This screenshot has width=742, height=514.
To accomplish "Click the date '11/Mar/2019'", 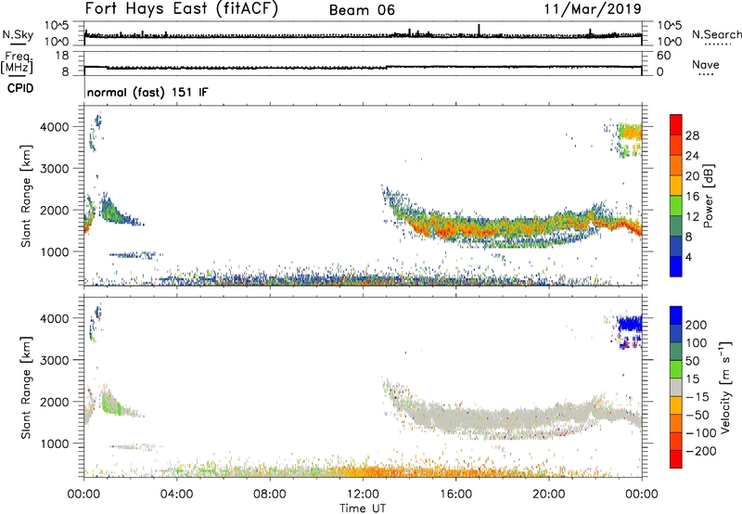I will (x=593, y=9).
